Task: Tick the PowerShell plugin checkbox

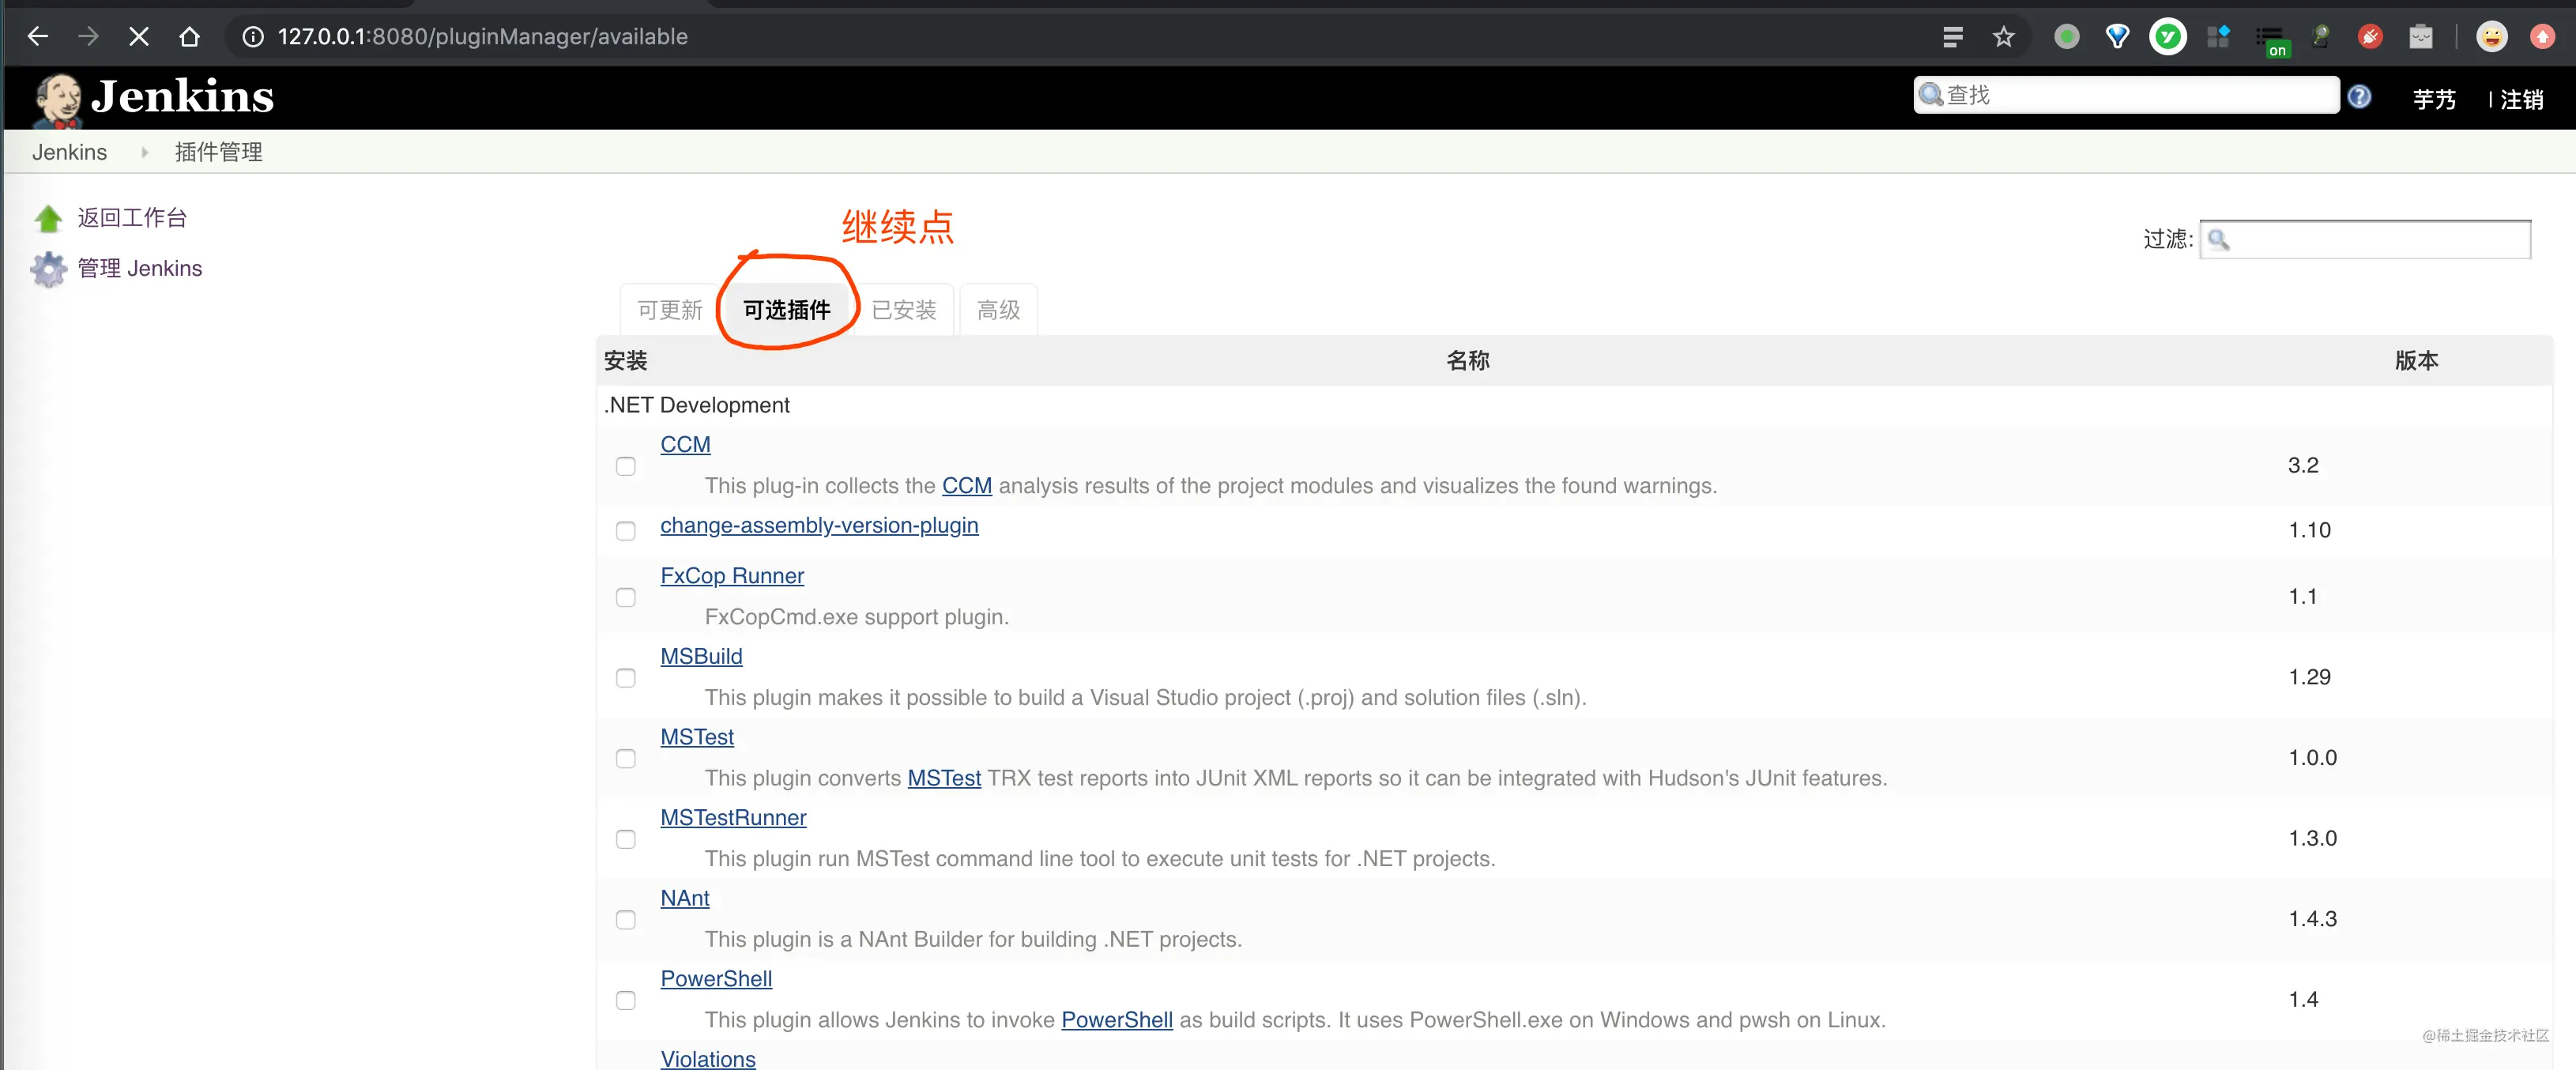Action: [626, 1000]
